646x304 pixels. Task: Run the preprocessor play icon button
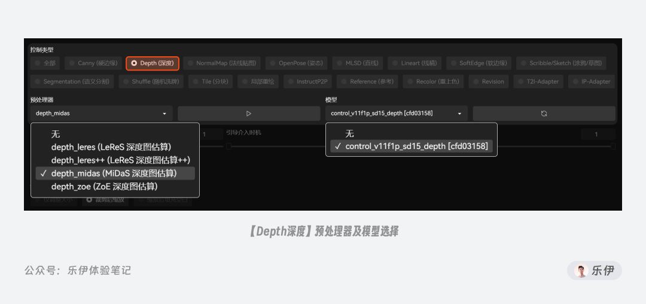pyautogui.click(x=249, y=113)
